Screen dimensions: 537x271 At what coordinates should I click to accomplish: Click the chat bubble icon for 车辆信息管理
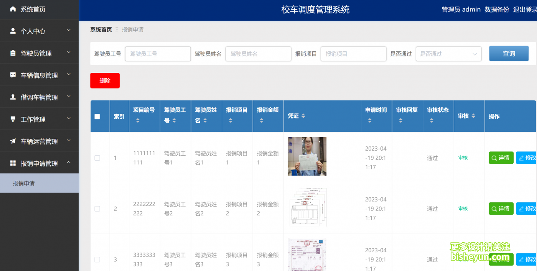(13, 75)
